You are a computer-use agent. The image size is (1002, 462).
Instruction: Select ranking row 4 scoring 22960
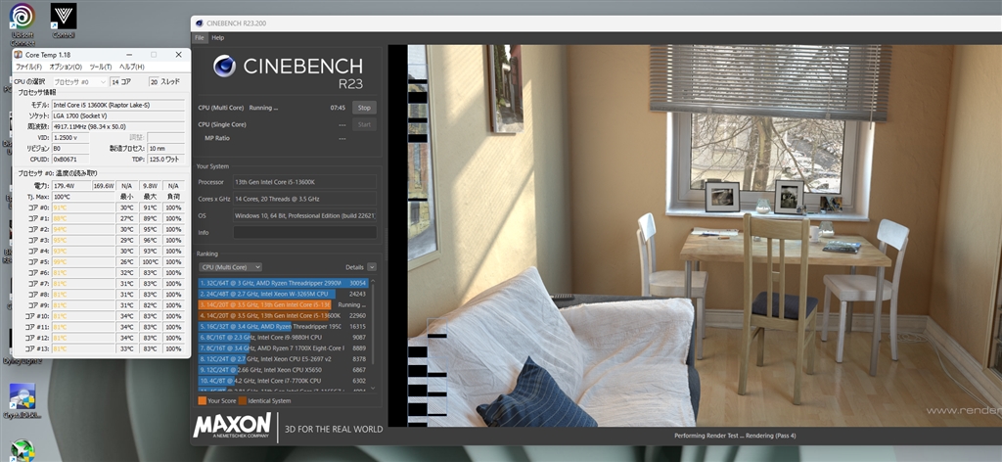tap(283, 316)
